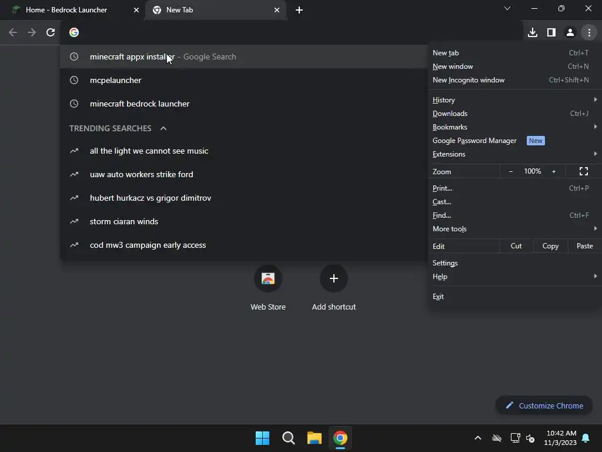Image resolution: width=602 pixels, height=452 pixels.
Task: Choose all the light we cannot see music
Action: point(244,151)
